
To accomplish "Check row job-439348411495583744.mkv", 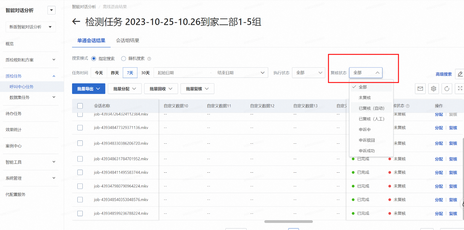I will (80, 172).
